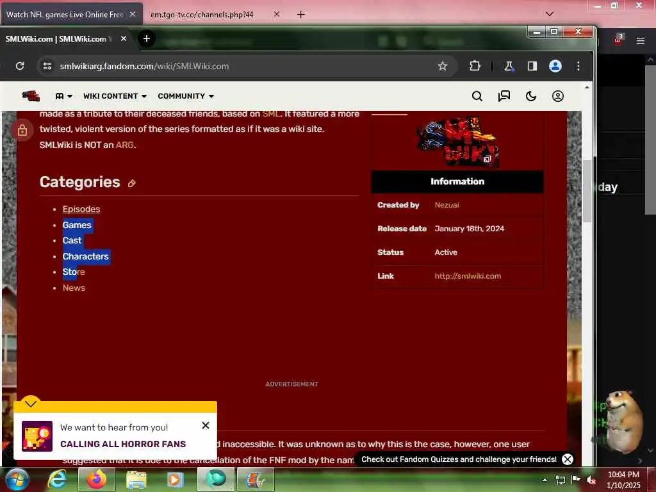Click the lock icon beside article
The image size is (656, 492).
[x=22, y=131]
